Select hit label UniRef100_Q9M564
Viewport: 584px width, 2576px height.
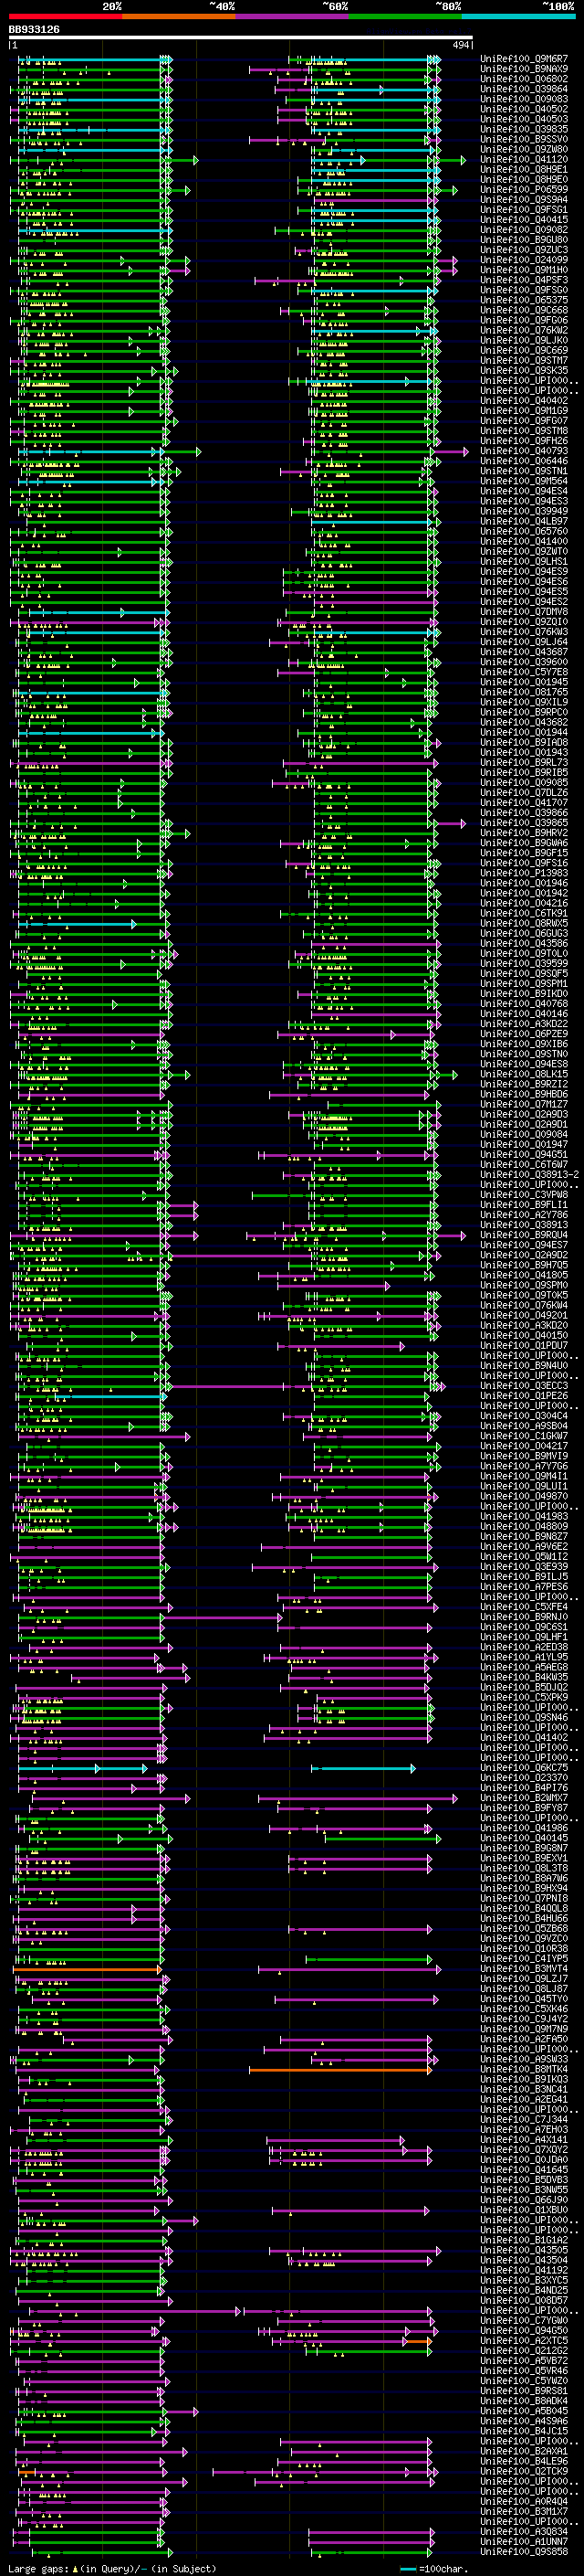(x=524, y=481)
